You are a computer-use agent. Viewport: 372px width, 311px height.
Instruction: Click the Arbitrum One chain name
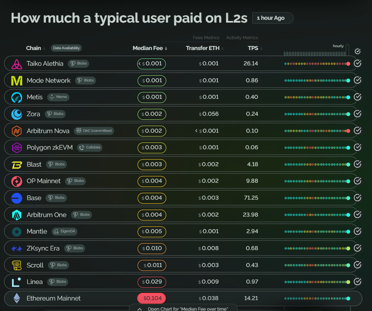(x=46, y=215)
